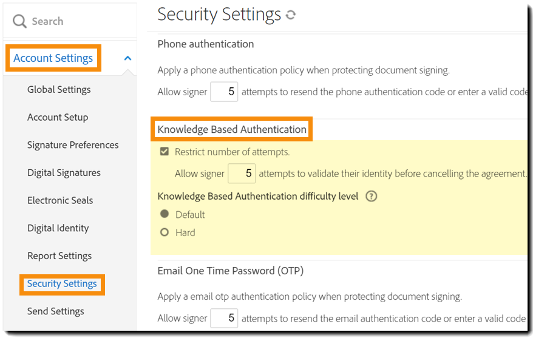Select the Default difficulty radio button

coord(164,214)
